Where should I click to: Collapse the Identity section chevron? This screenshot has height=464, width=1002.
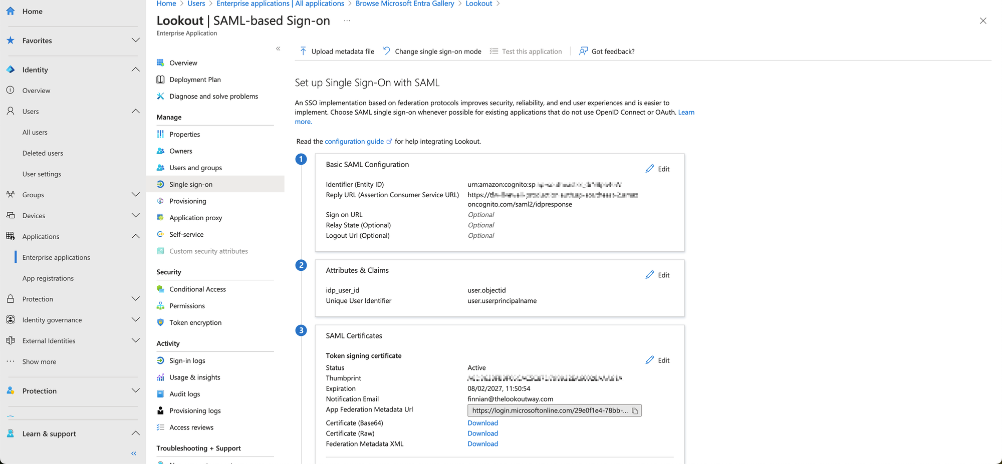pyautogui.click(x=135, y=70)
